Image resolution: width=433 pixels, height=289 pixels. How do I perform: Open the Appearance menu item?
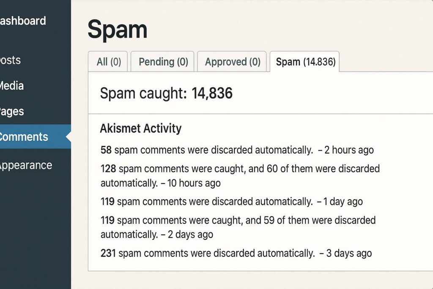[x=26, y=165]
